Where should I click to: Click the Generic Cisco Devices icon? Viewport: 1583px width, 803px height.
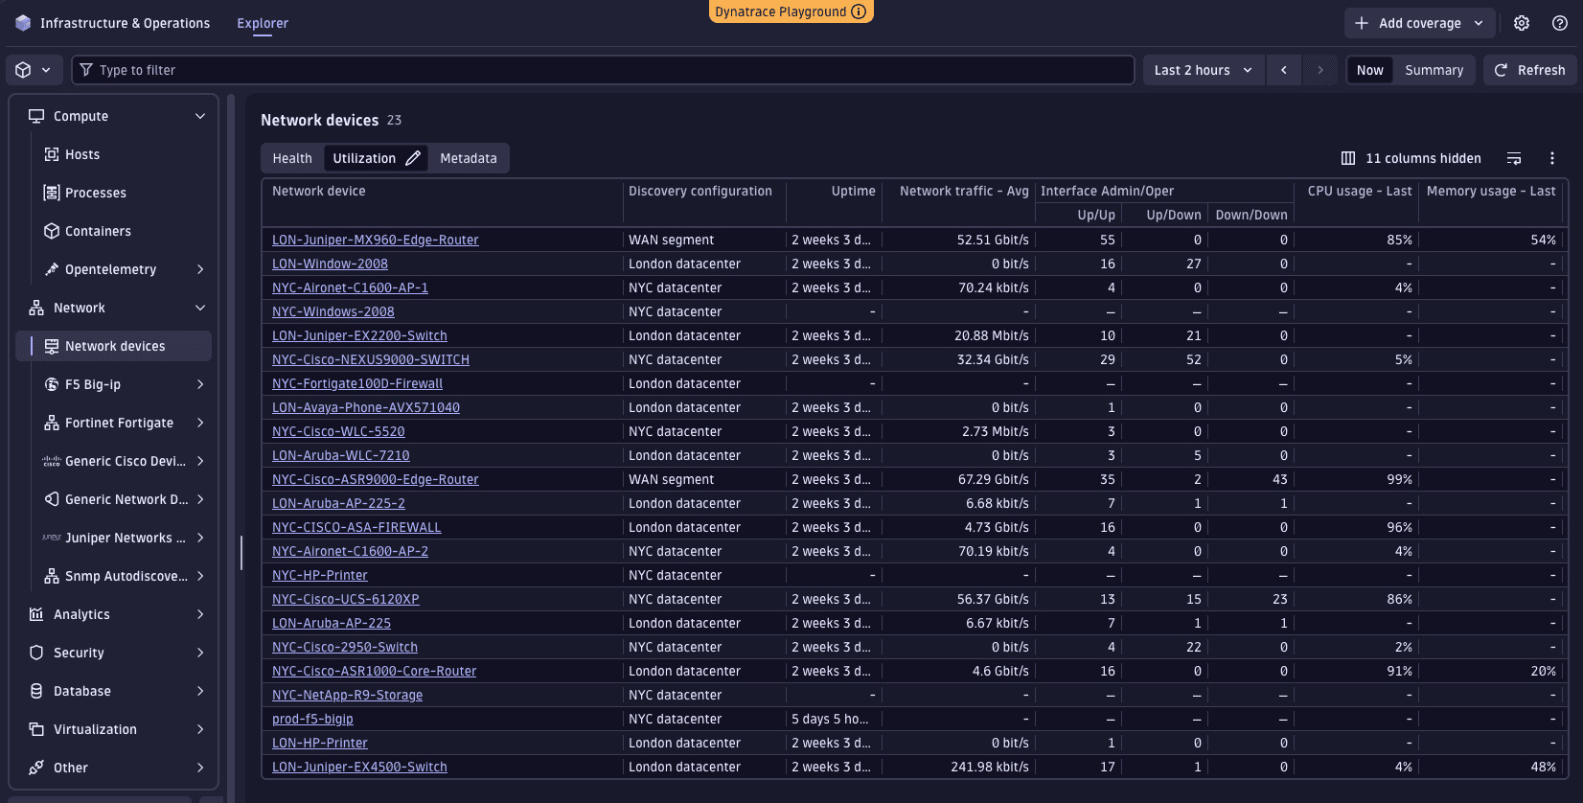point(52,461)
